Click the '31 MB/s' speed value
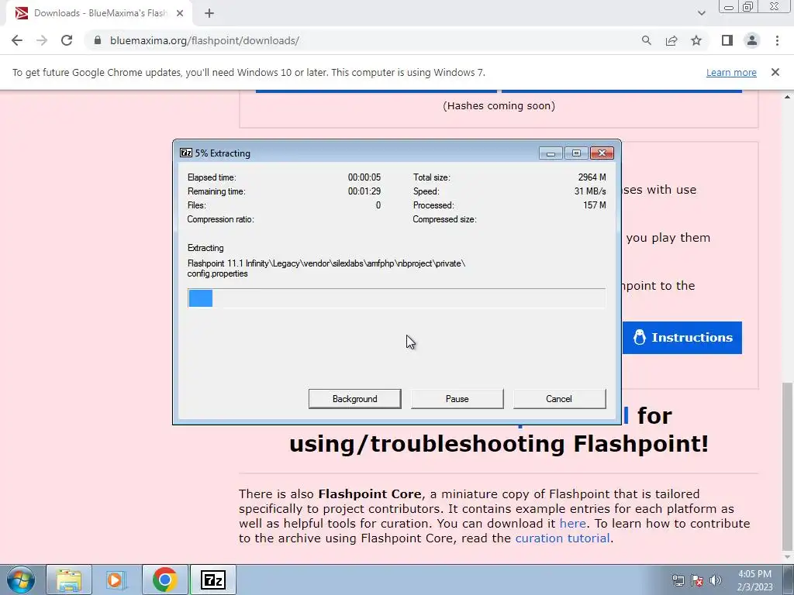The height and width of the screenshot is (595, 794). click(x=590, y=191)
